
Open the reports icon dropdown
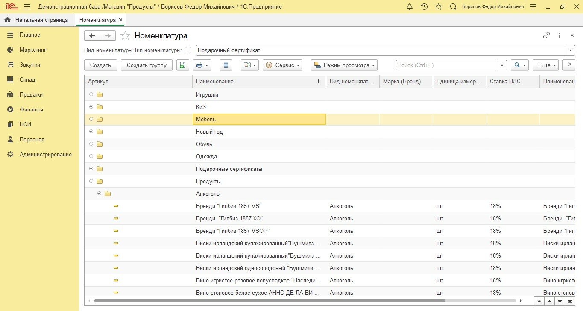coord(250,65)
